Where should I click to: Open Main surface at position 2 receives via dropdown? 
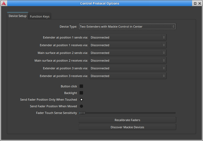[128, 61]
